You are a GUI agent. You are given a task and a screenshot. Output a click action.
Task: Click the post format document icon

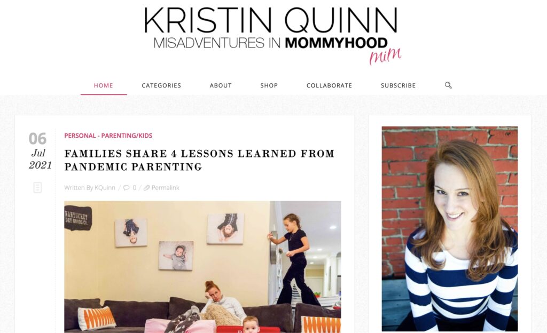point(38,187)
